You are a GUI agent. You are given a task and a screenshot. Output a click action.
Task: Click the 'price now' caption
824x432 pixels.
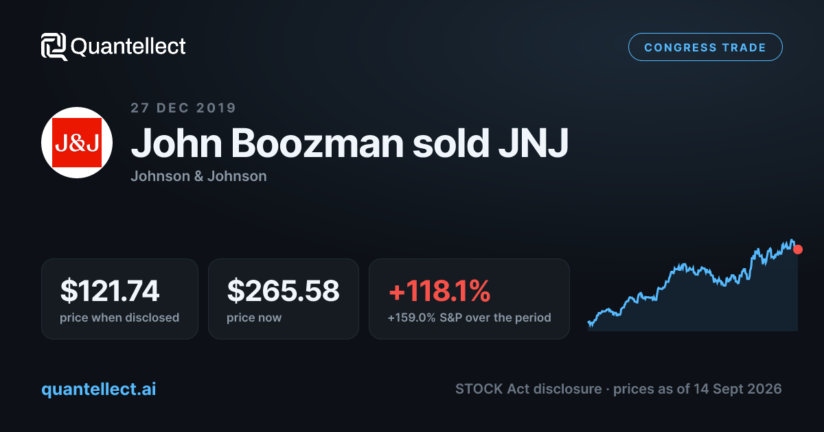[x=254, y=317]
